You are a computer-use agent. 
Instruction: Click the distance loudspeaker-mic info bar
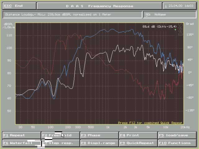click(72, 14)
